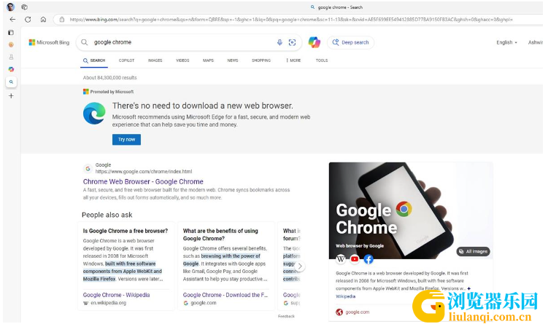Open the home page icon
The width and height of the screenshot is (548, 324).
click(43, 20)
